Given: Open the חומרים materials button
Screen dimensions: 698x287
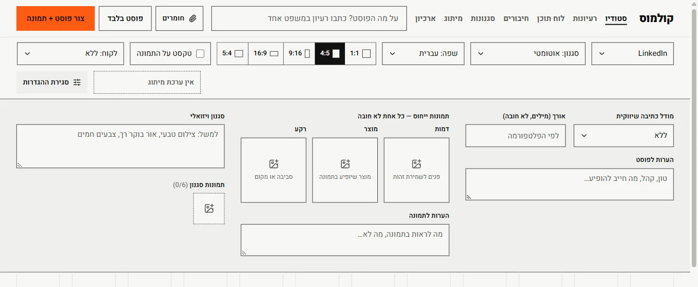Looking at the screenshot, I should tap(179, 18).
